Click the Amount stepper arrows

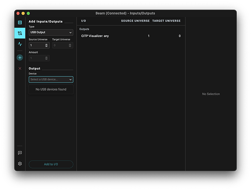pyautogui.click(x=46, y=58)
